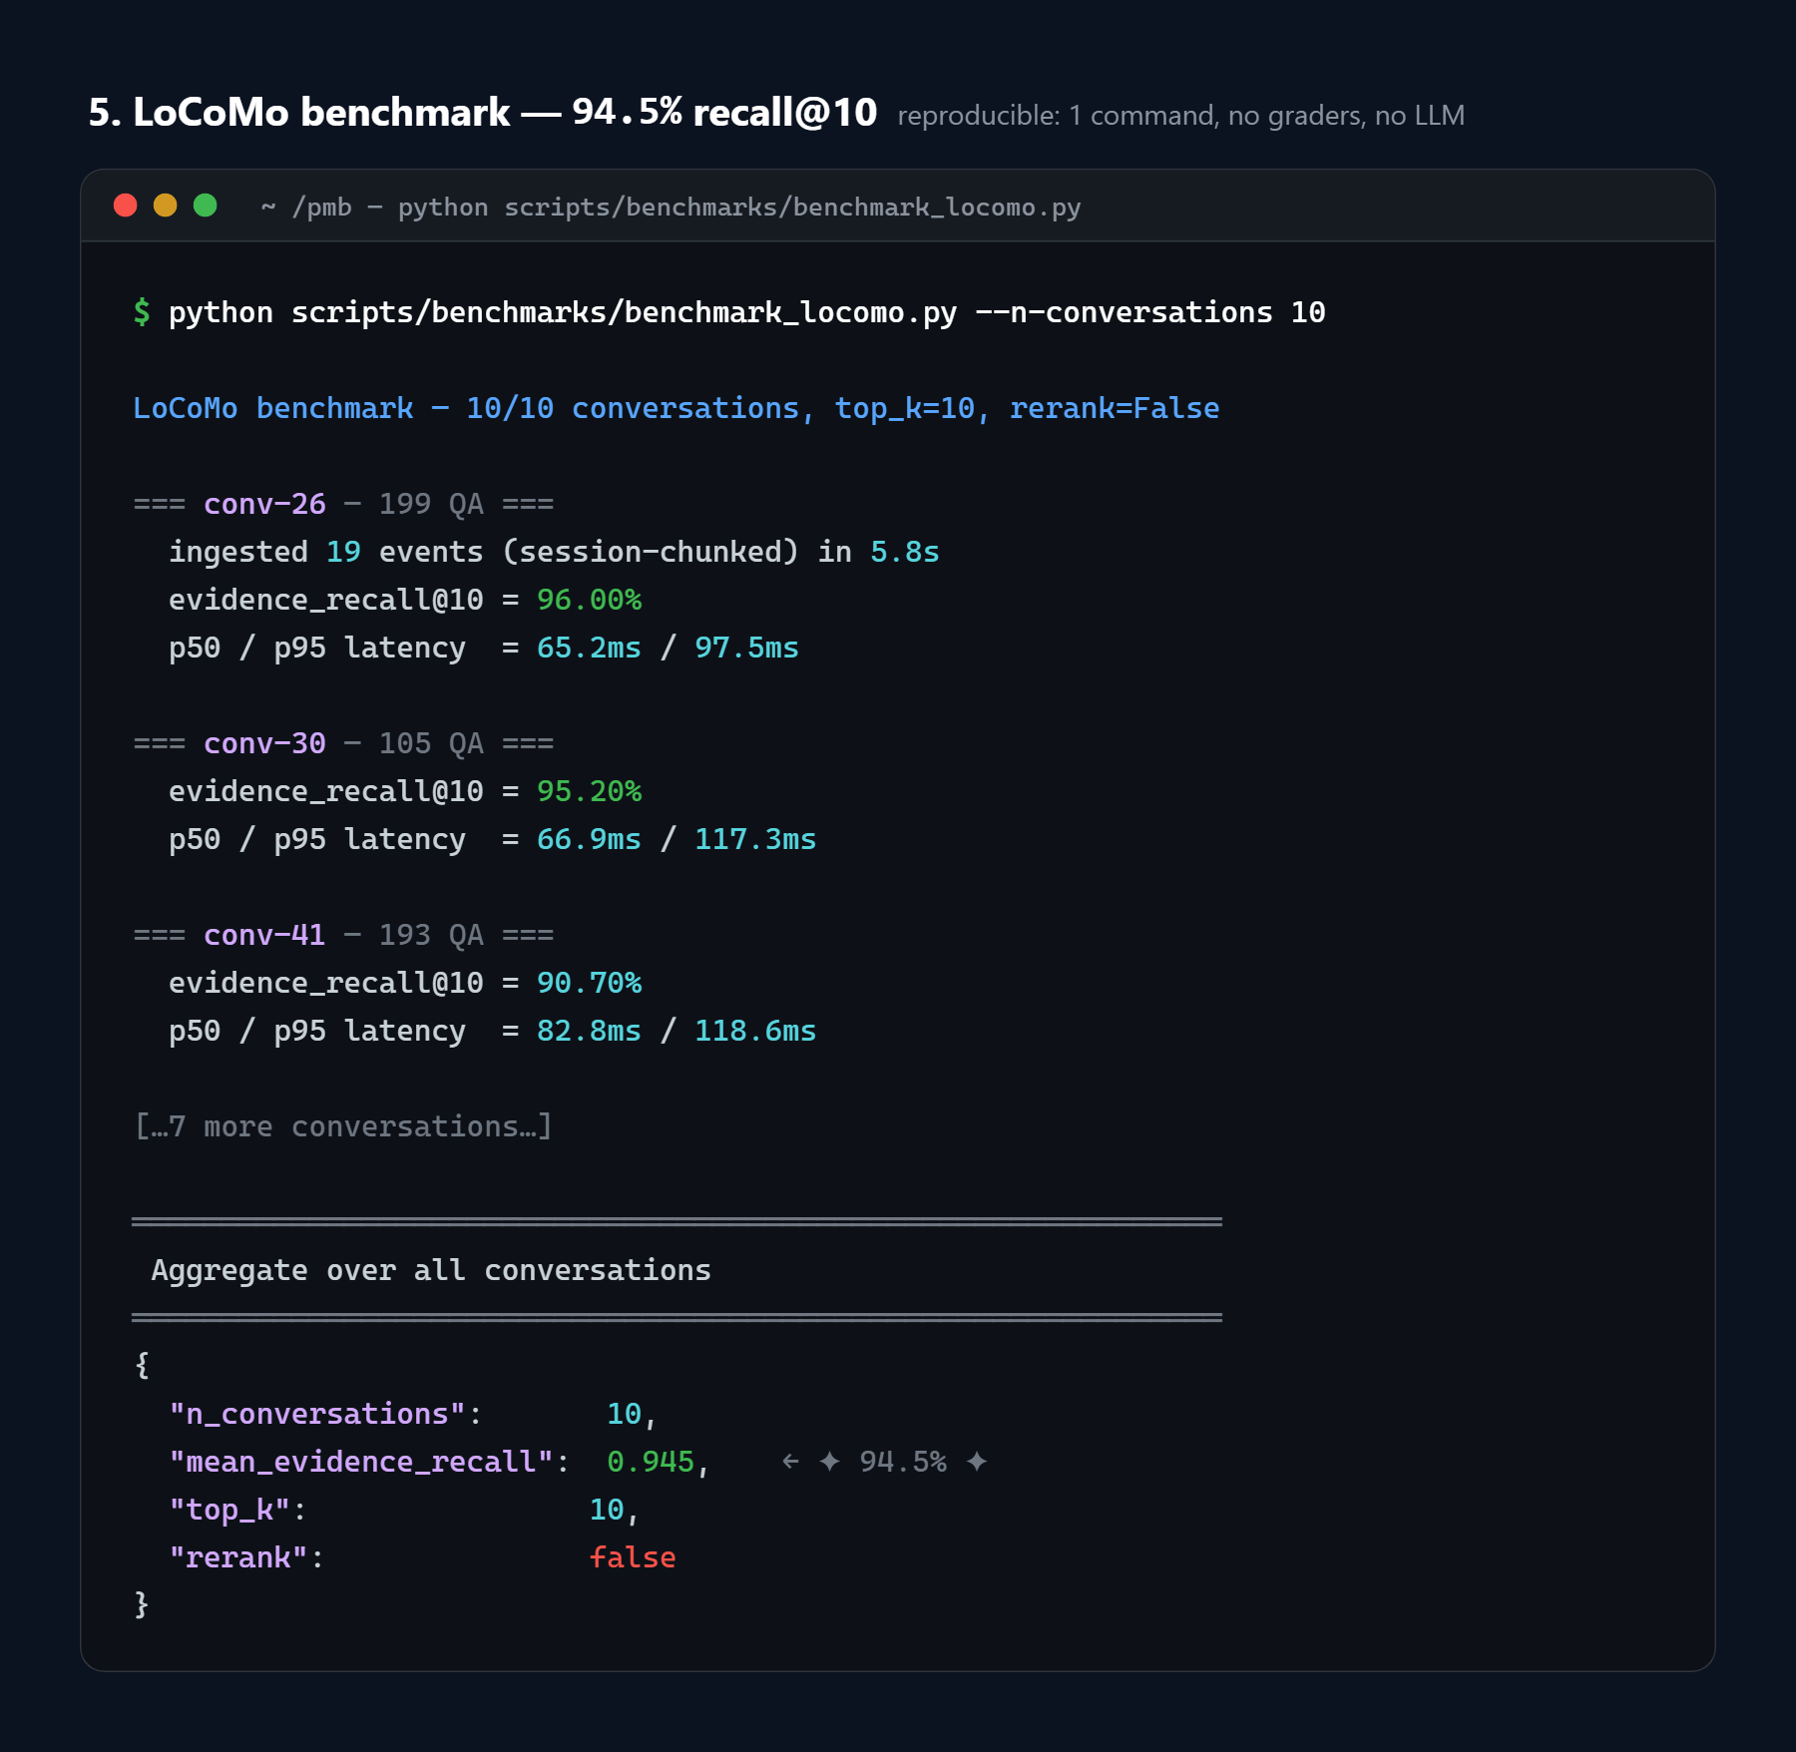Click the gray "94.5%" annotation next to 0.945

point(903,1462)
